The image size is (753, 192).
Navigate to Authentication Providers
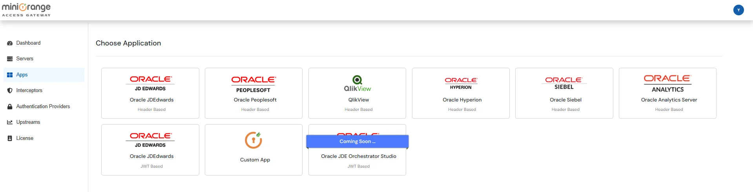(43, 107)
